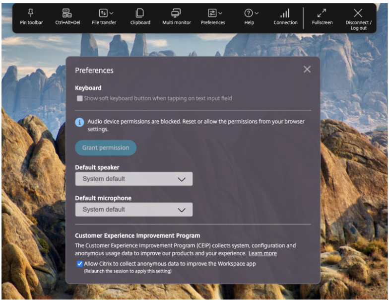Check the Connection signal strength icon

285,13
